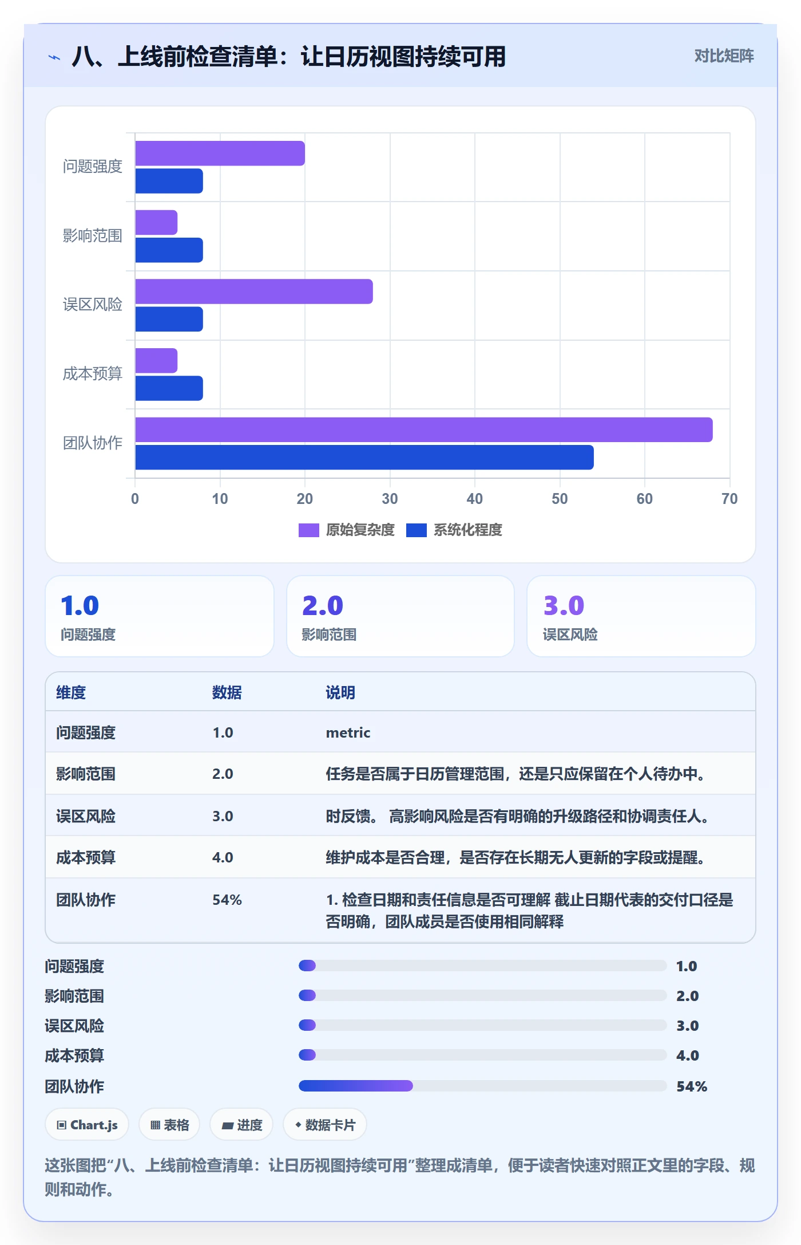Click the lightning icon beside the title

tap(54, 57)
